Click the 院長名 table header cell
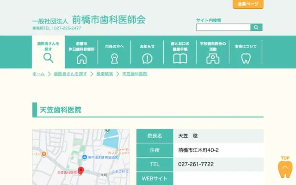The height and width of the screenshot is (185, 296). coord(155,136)
